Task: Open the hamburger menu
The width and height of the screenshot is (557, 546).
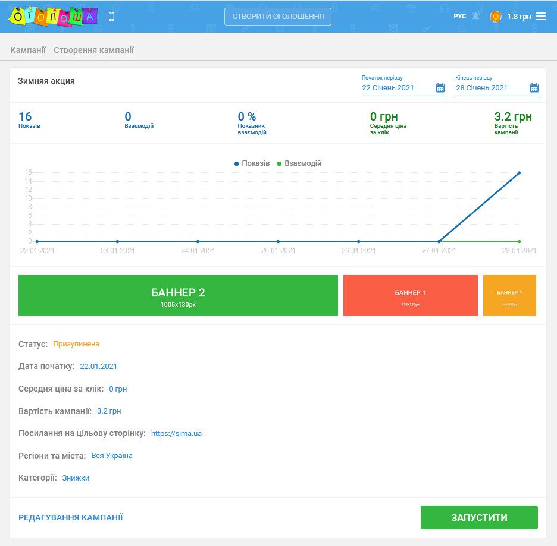Action: pyautogui.click(x=541, y=17)
